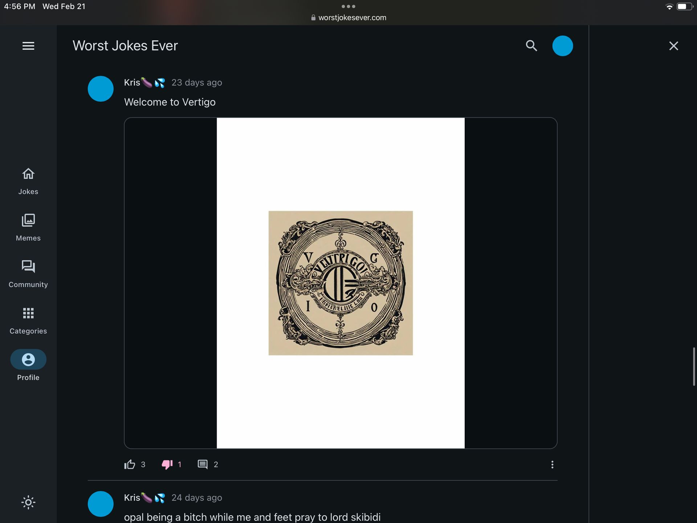
Task: Close the side panel with X
Action: click(673, 46)
